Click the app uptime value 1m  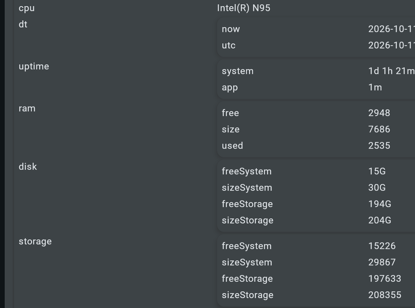point(375,88)
